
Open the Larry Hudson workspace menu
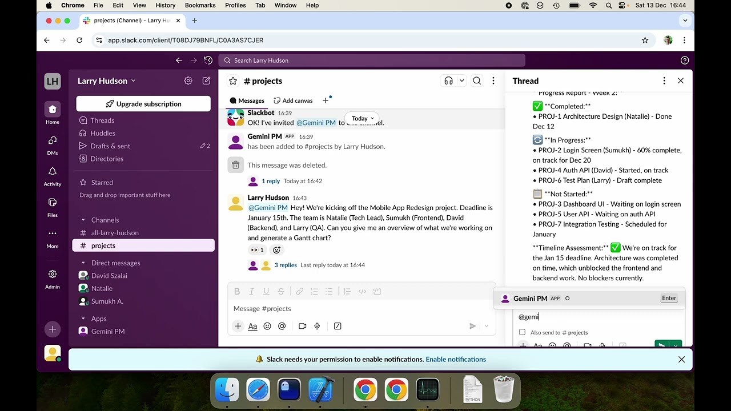pos(107,81)
